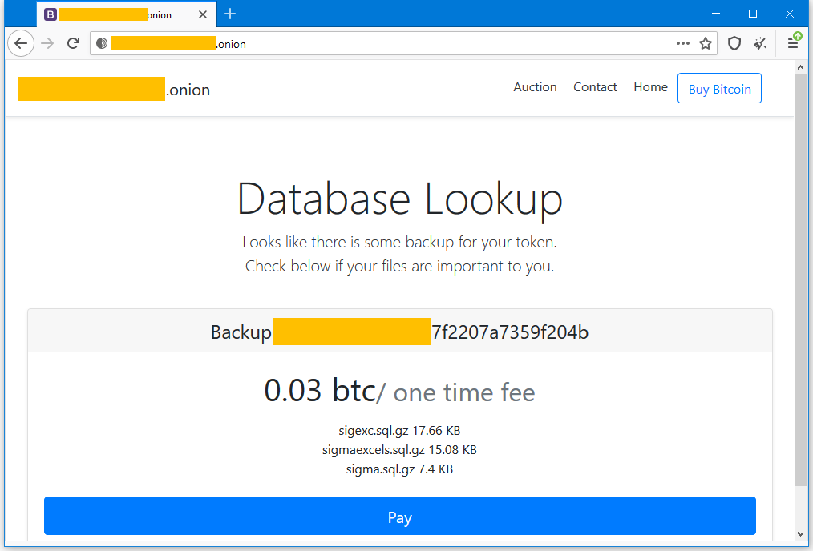Open the tracking protection shield
Screen dimensions: 813x551
point(734,43)
